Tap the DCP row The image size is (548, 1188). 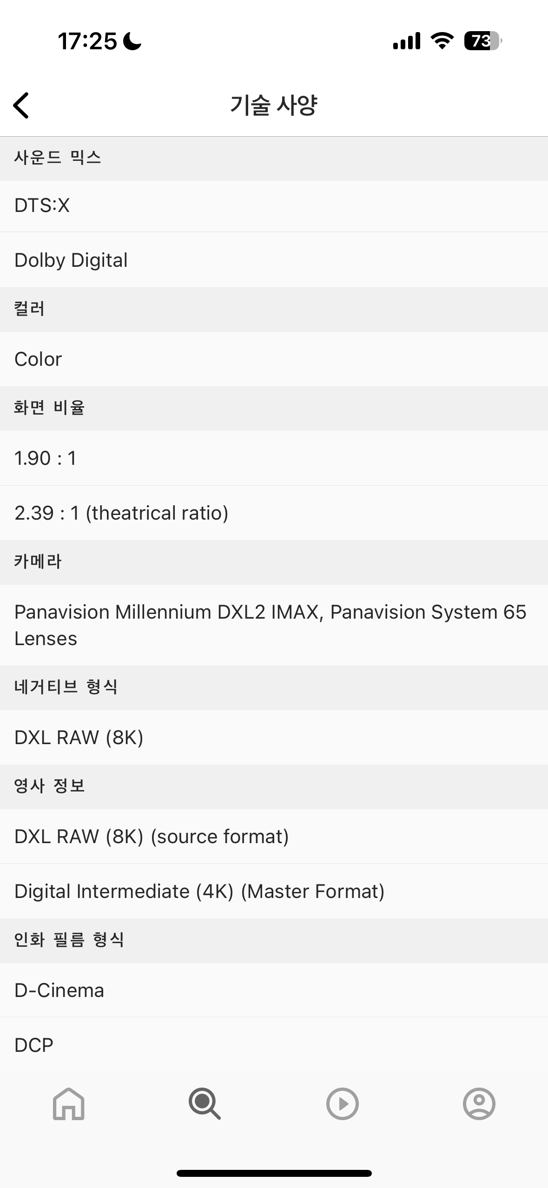pyautogui.click(x=274, y=1045)
